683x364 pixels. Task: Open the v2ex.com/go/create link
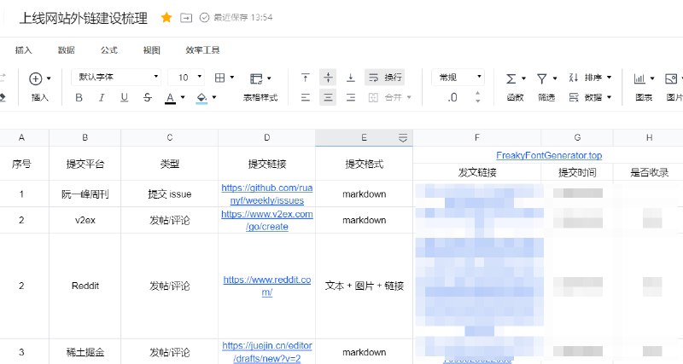coord(267,220)
